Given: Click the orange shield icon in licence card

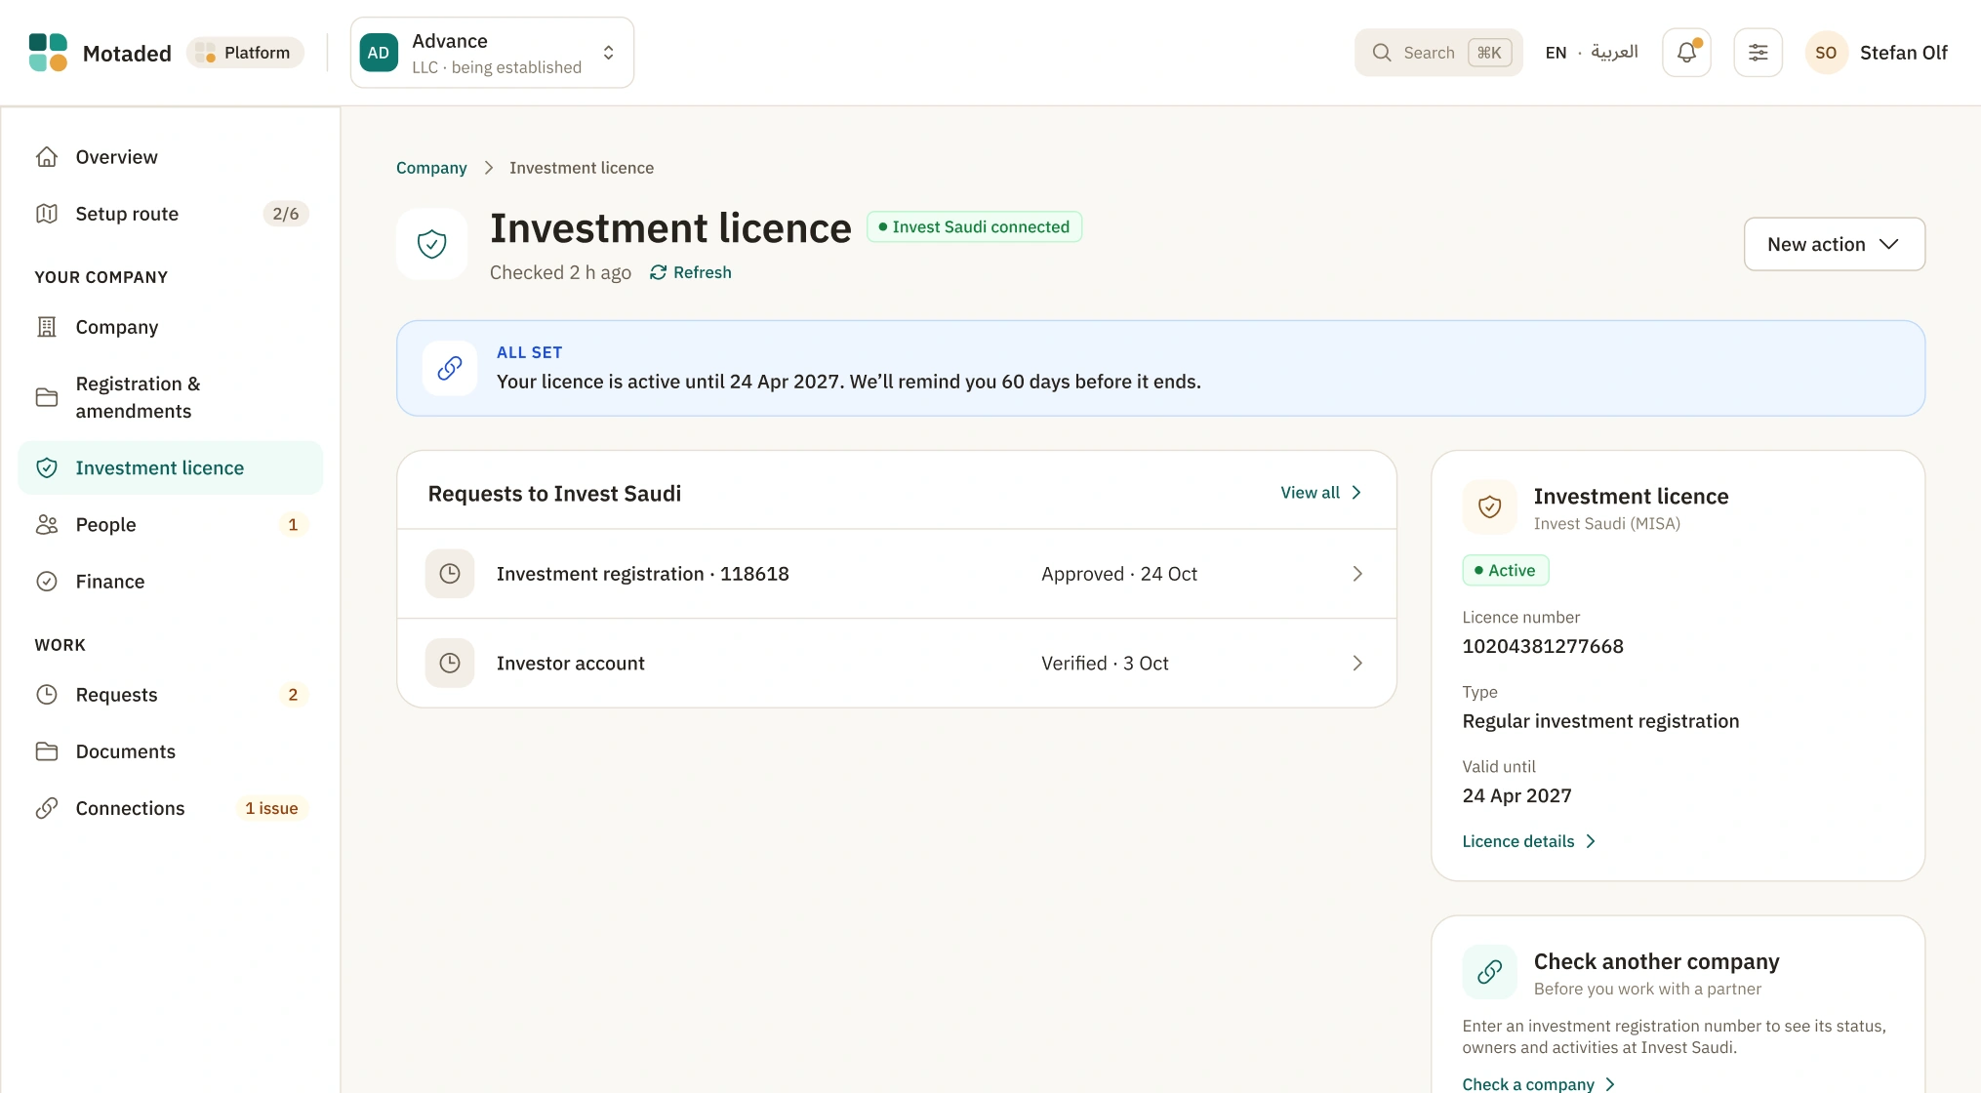Looking at the screenshot, I should pyautogui.click(x=1489, y=506).
